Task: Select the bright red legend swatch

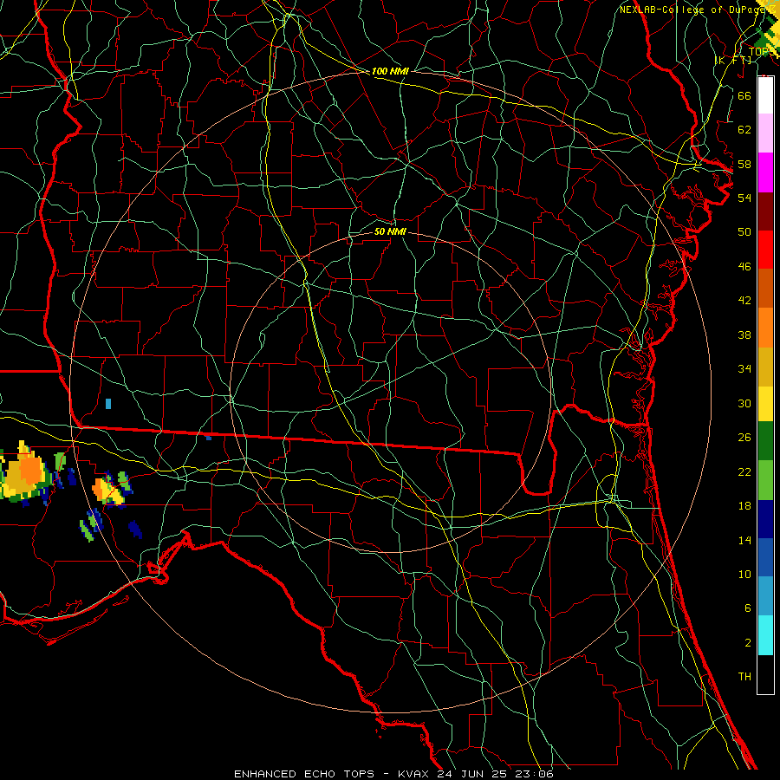Action: [765, 250]
